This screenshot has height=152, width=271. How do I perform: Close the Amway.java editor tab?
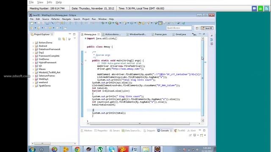click(99, 34)
